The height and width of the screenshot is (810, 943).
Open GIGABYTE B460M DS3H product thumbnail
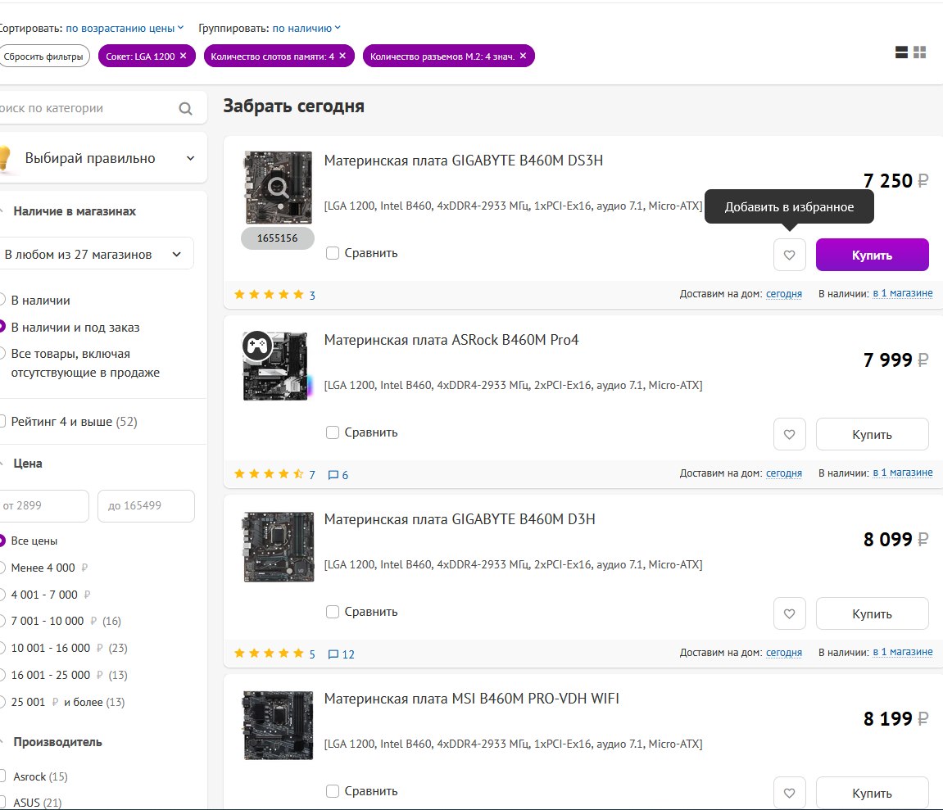tap(278, 188)
